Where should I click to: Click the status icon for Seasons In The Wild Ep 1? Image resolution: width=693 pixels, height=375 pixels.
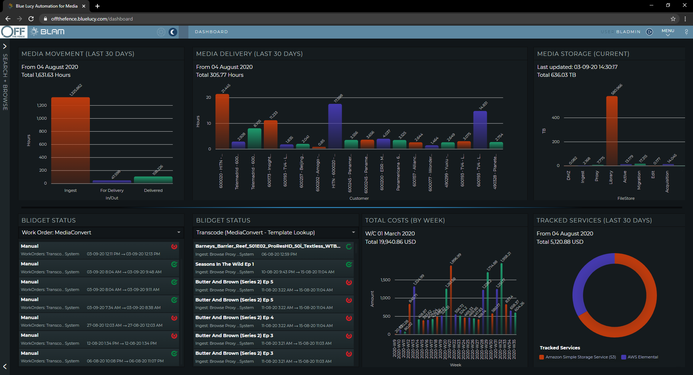pyautogui.click(x=349, y=264)
